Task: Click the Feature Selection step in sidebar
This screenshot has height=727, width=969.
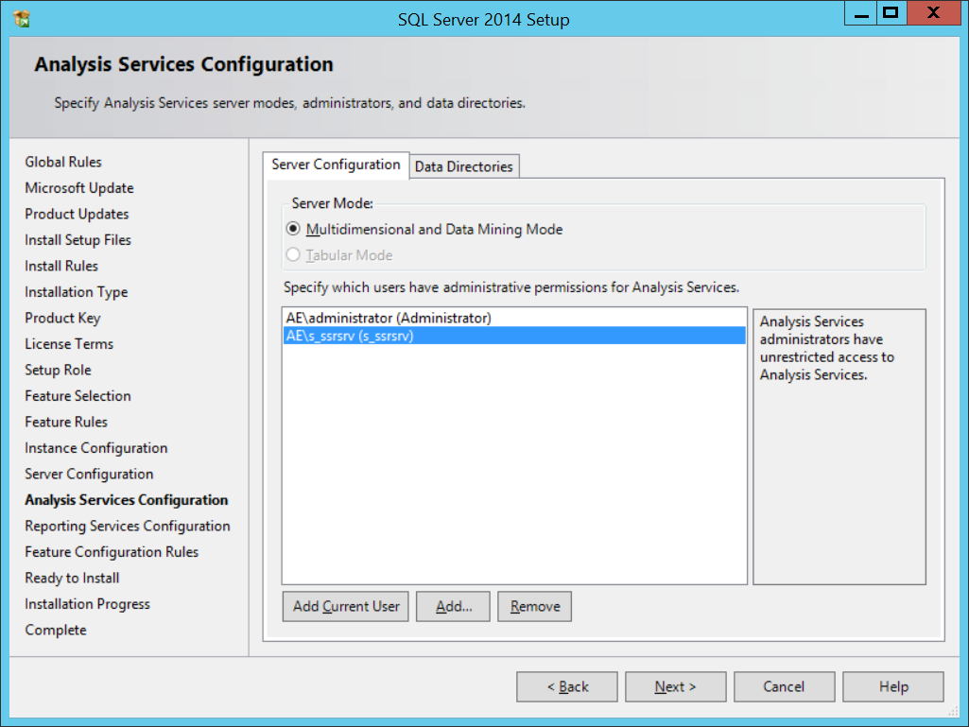Action: [78, 396]
